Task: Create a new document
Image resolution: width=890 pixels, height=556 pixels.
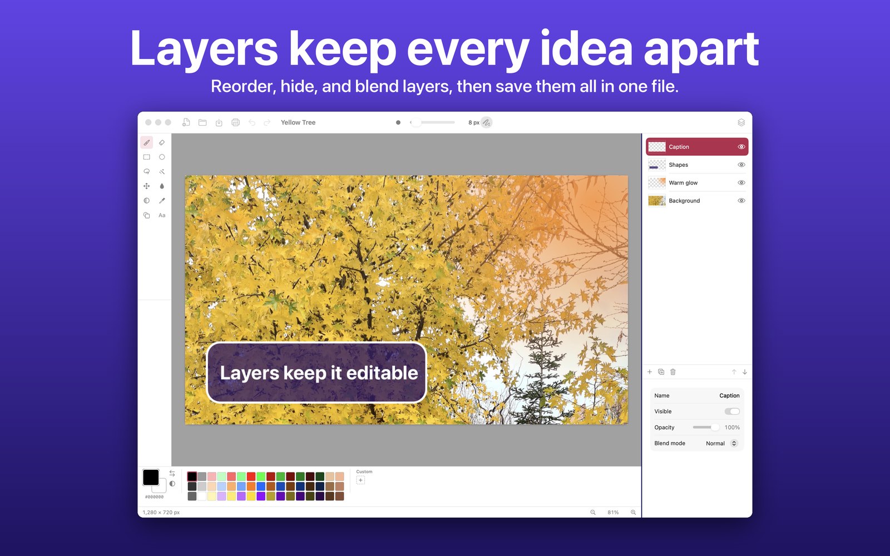Action: click(186, 122)
